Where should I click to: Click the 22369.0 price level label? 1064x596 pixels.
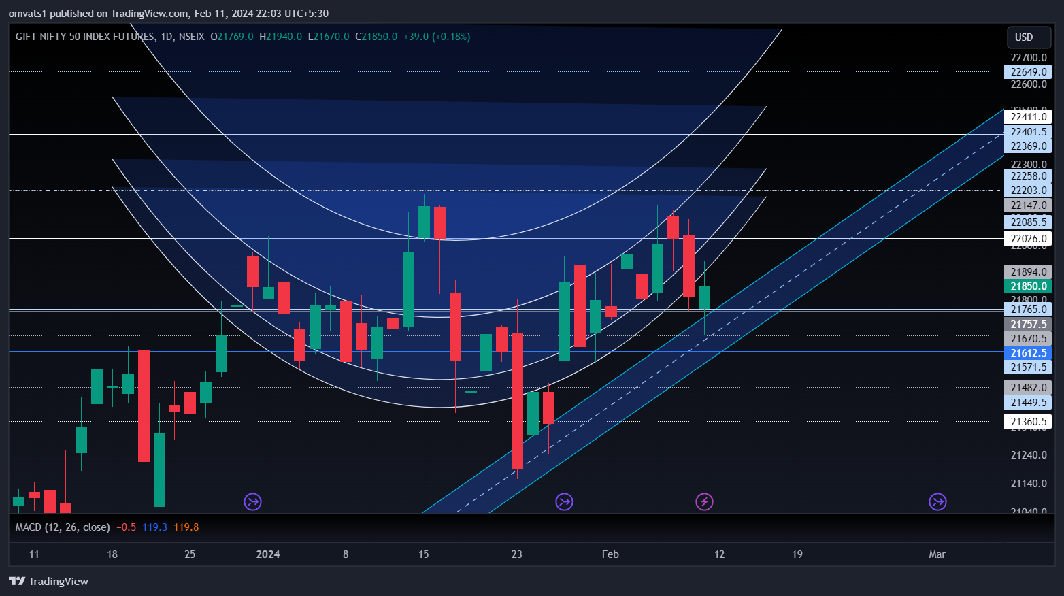[1028, 146]
